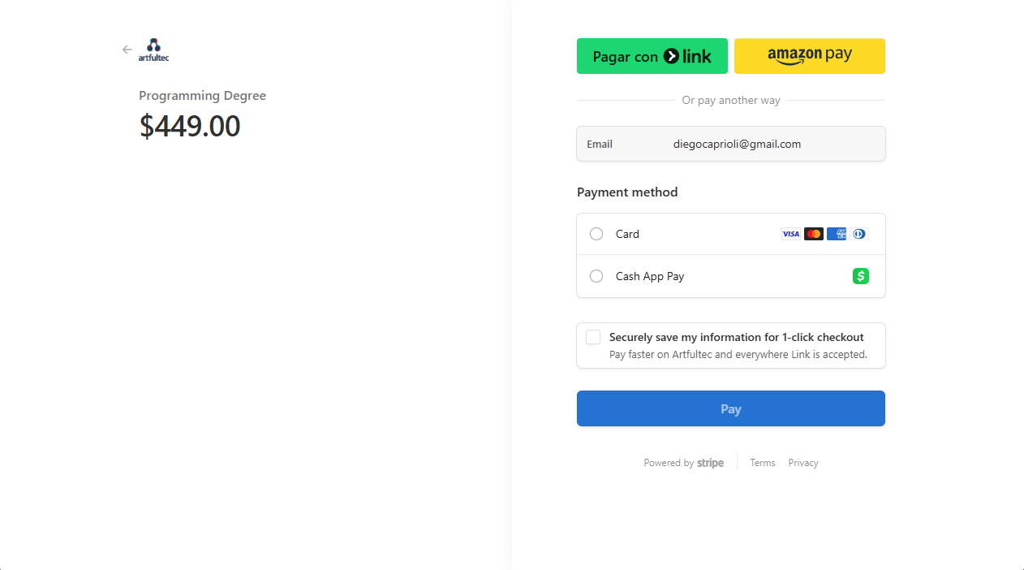Pay using the Amazon Pay button
This screenshot has width=1024, height=570.
pos(809,56)
